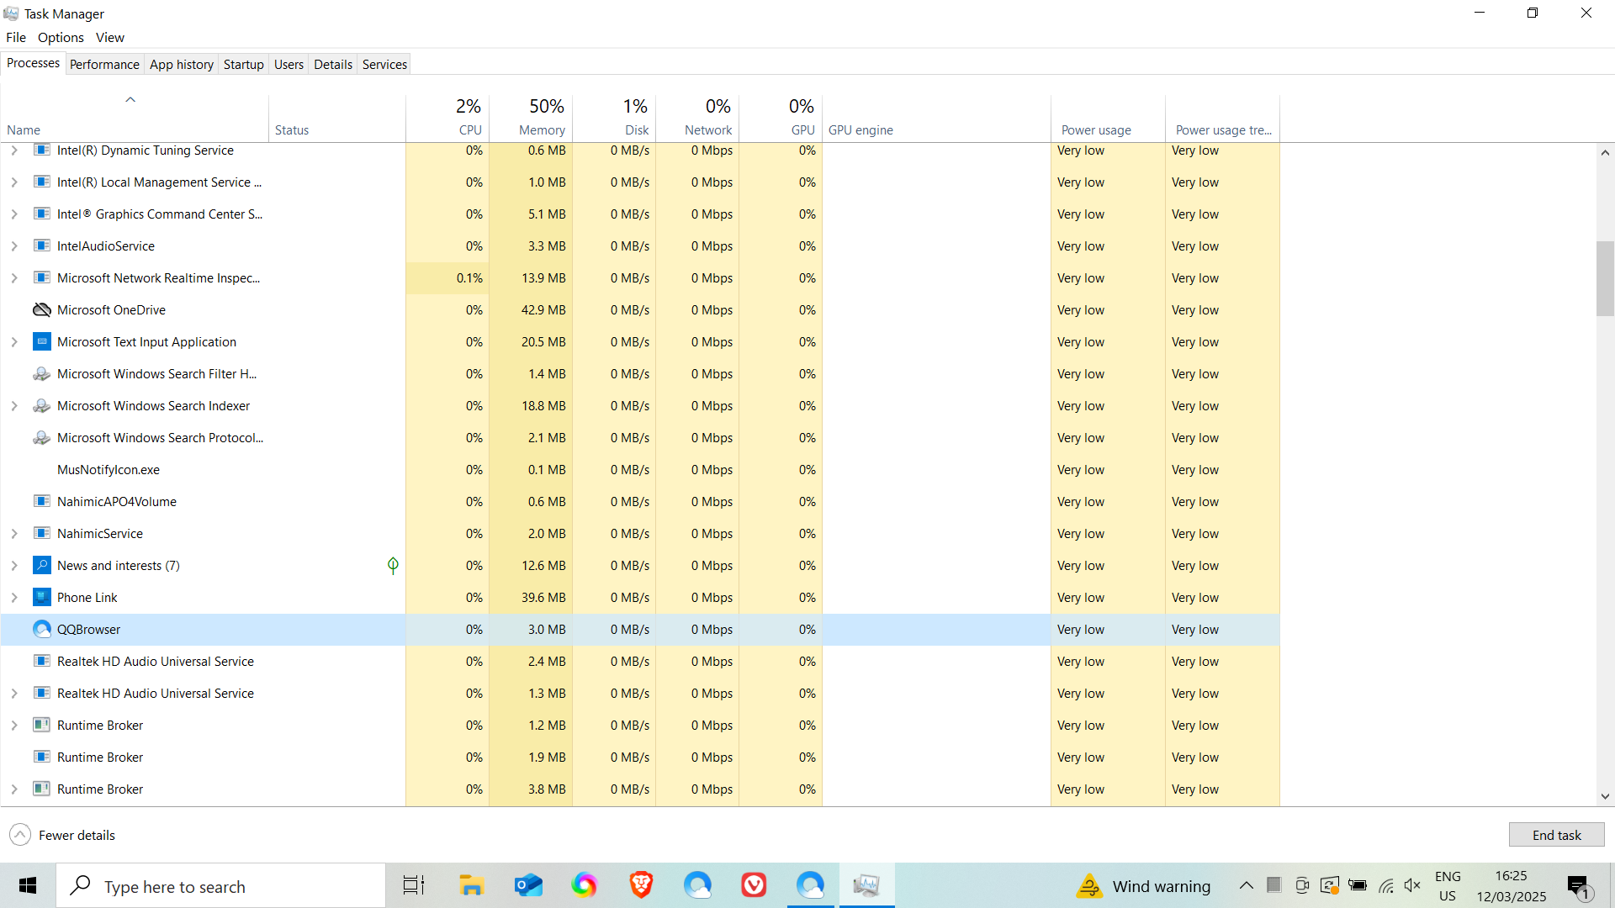Click the News and interests process icon

click(42, 566)
